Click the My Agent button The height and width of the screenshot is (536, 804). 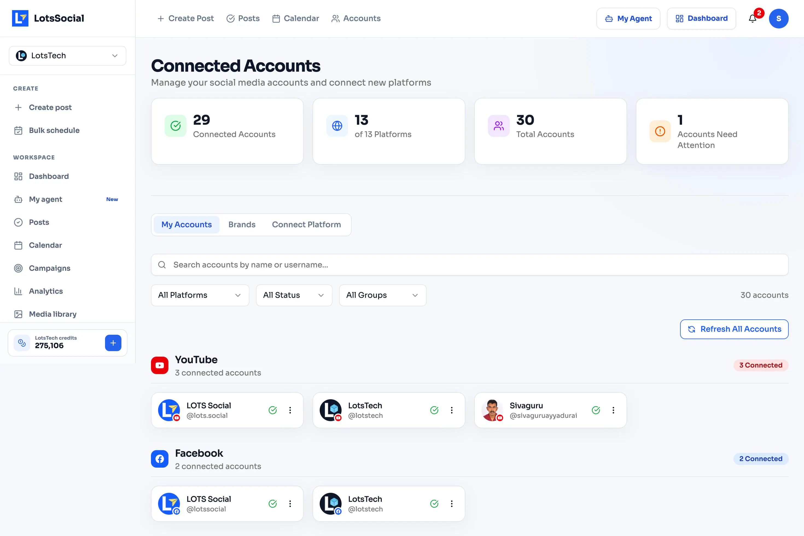click(628, 19)
